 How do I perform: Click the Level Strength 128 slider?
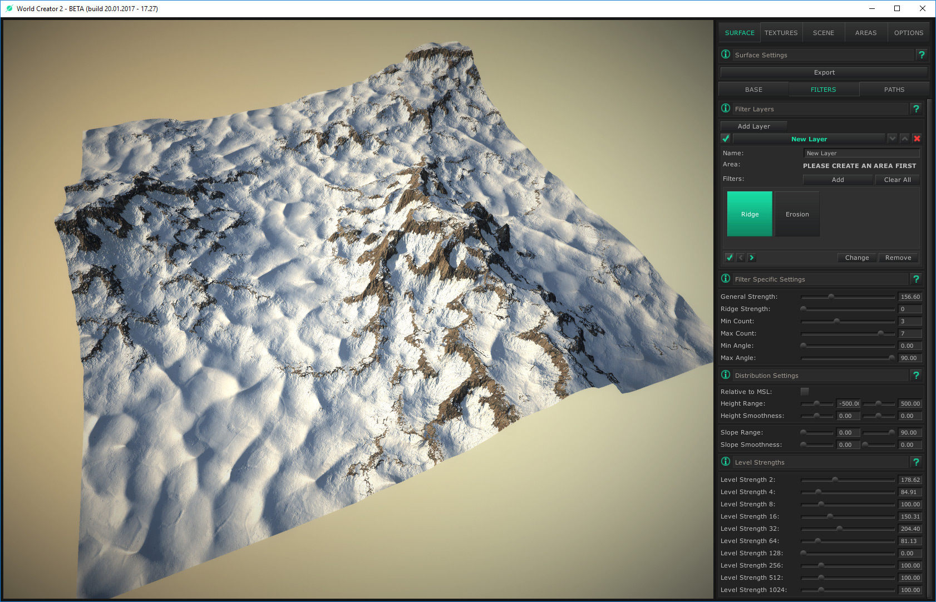[x=848, y=554]
